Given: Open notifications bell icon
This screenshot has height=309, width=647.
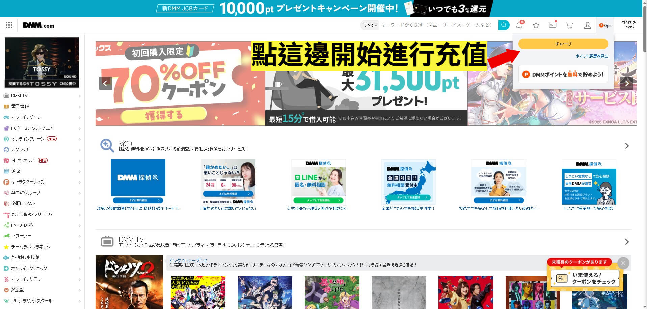Looking at the screenshot, I should 519,25.
